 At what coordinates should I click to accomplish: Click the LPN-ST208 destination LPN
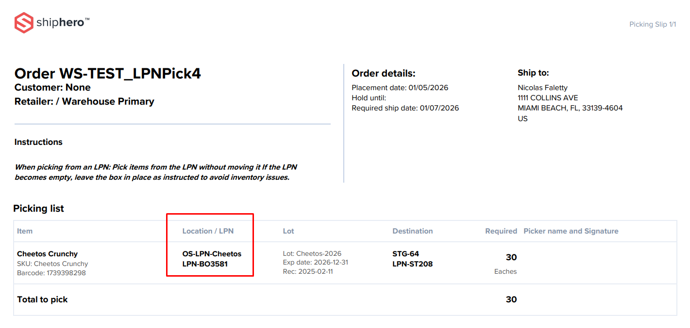pyautogui.click(x=412, y=264)
